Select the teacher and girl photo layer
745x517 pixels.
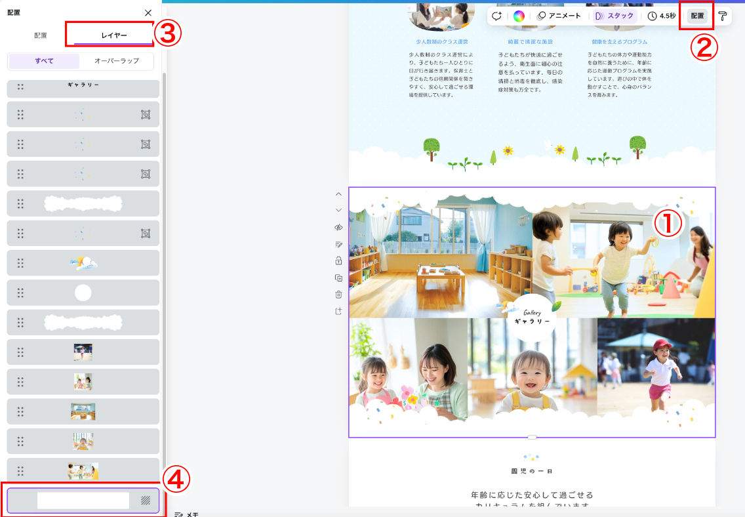[x=83, y=382]
